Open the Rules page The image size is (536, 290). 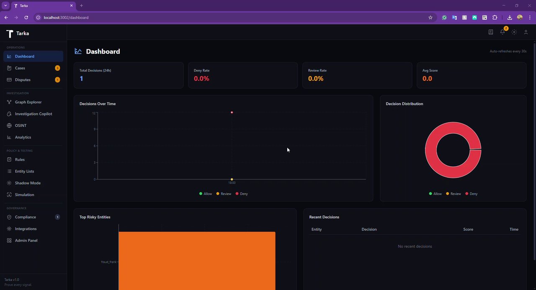(33, 159)
